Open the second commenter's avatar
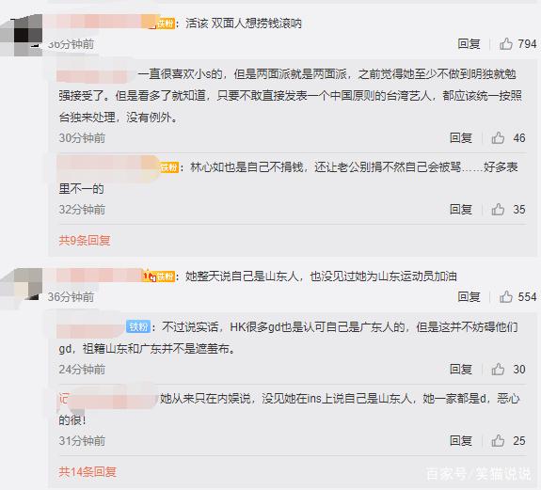The image size is (541, 490). 22,284
